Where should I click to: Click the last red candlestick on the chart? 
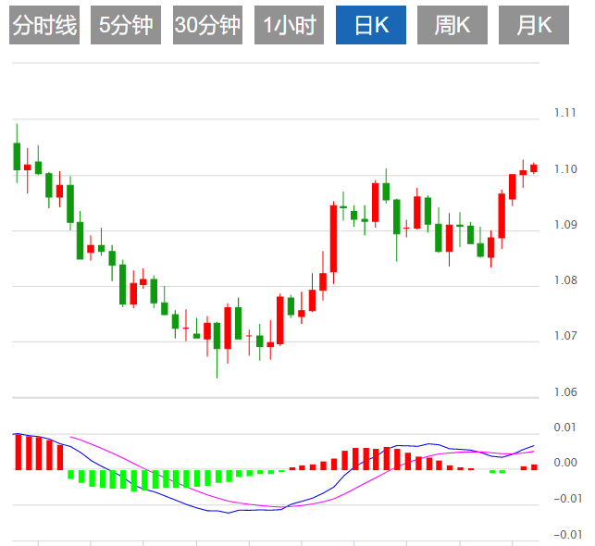click(534, 168)
